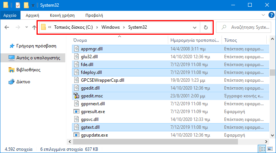Select the file gpedit.msc
This screenshot has height=153, width=276.
pos(170,96)
